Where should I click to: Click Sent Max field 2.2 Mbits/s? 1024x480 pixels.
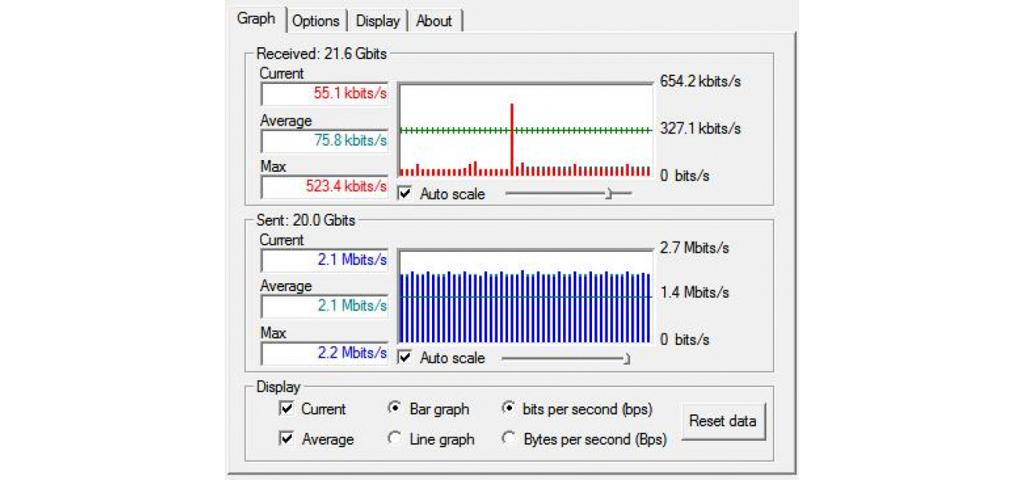pos(325,353)
